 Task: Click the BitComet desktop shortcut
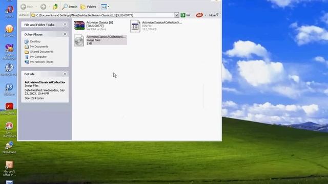coord(9,31)
